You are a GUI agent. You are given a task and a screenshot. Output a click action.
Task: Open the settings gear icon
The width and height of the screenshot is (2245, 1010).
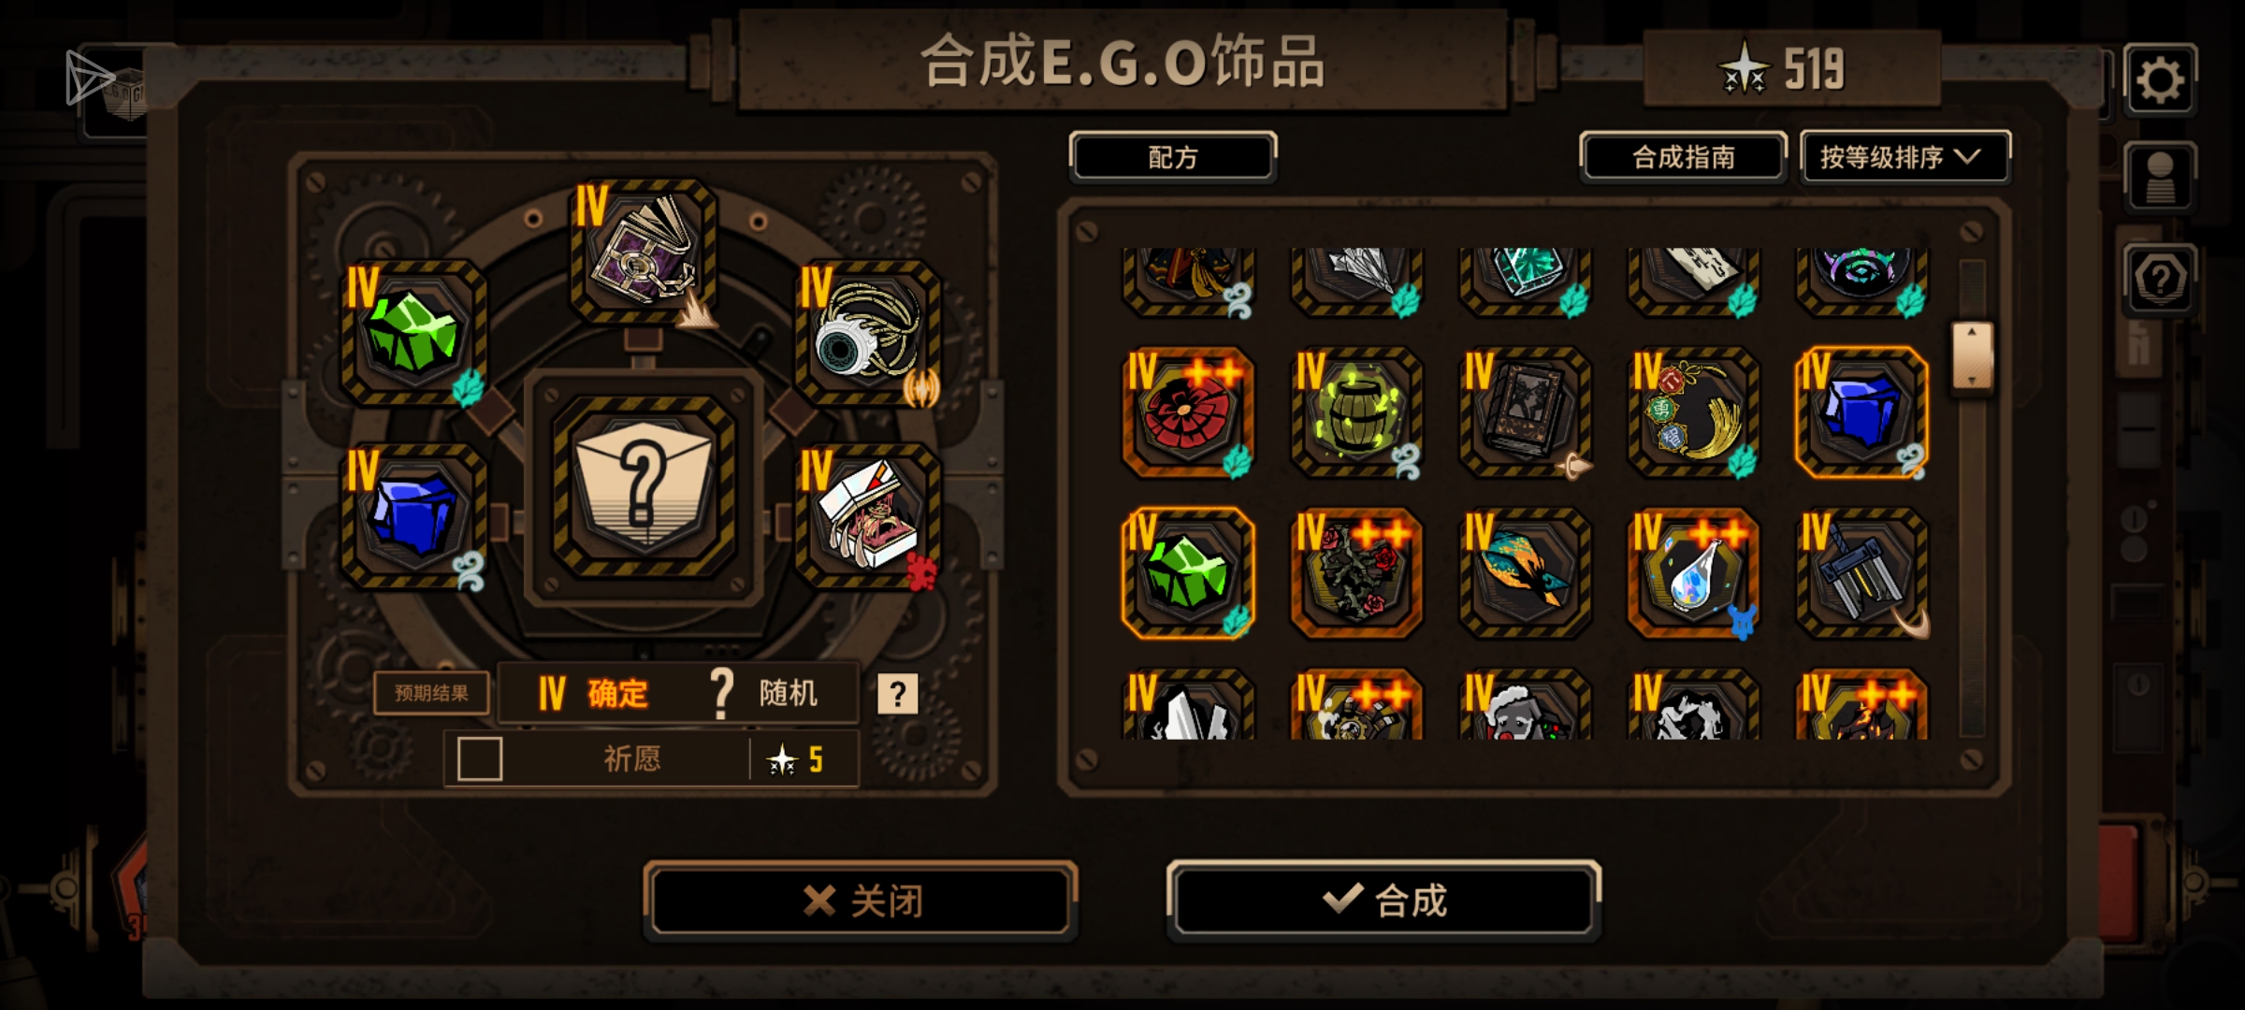pyautogui.click(x=2160, y=79)
